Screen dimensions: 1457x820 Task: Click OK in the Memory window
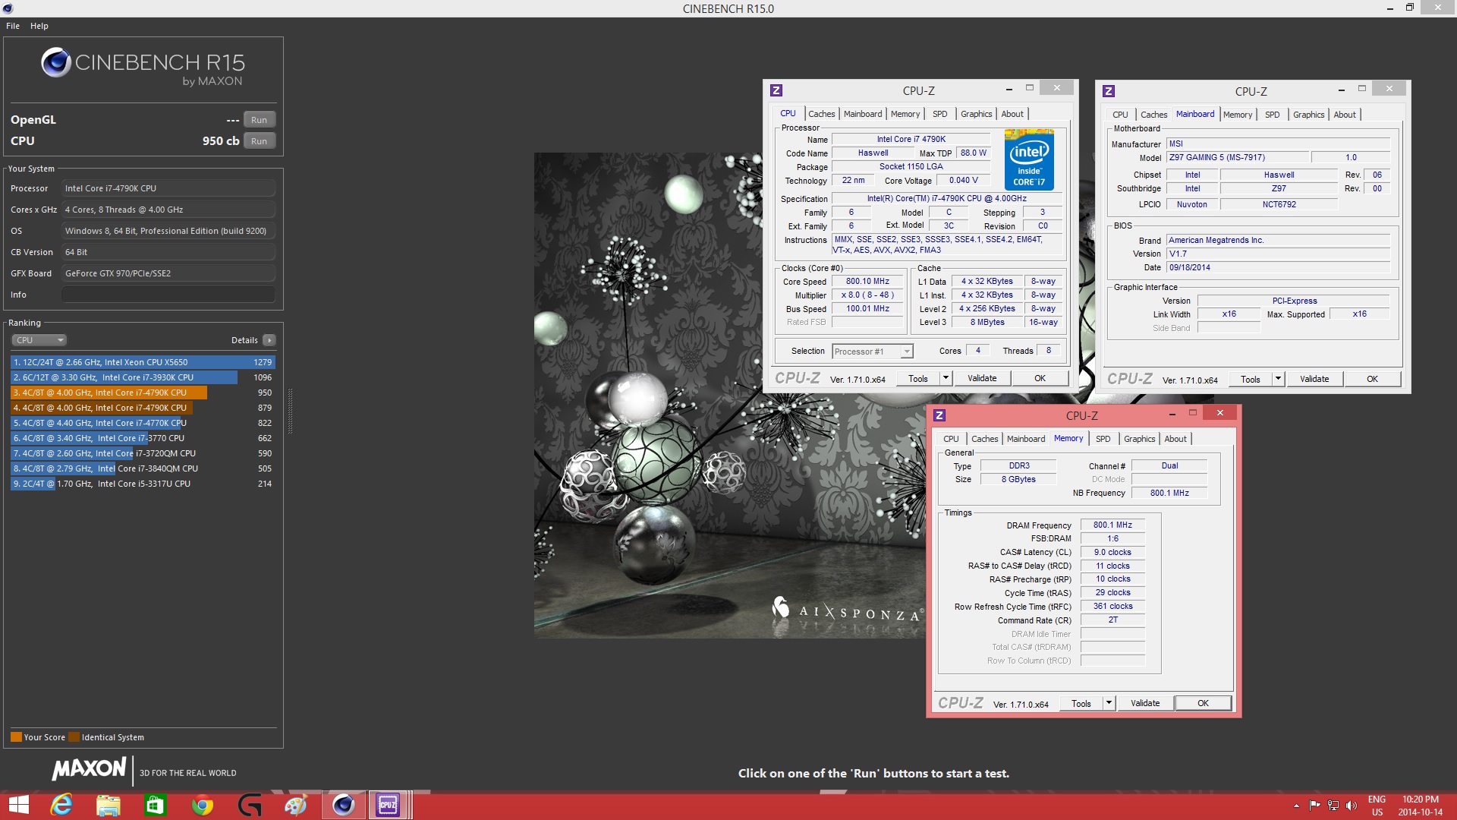(1203, 703)
